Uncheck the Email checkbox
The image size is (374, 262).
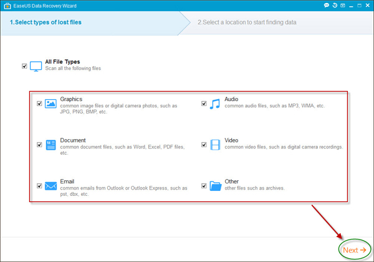(x=39, y=186)
